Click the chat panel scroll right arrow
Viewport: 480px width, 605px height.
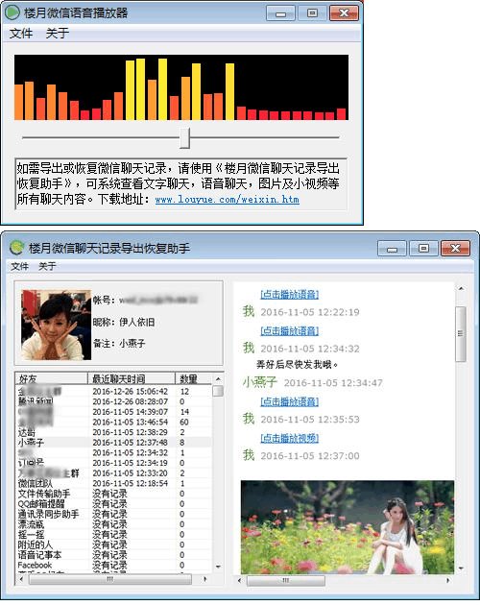pos(447,580)
